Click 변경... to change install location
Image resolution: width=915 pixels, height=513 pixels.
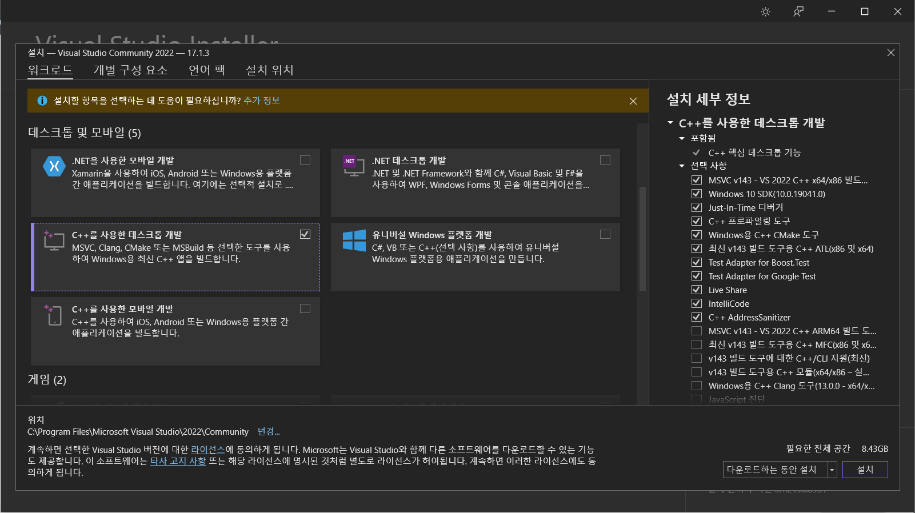pos(269,431)
